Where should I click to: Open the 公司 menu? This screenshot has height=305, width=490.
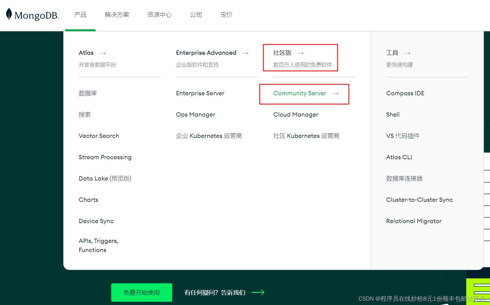coord(196,15)
